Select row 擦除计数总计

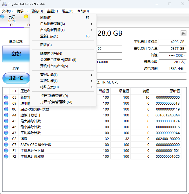click(92, 115)
